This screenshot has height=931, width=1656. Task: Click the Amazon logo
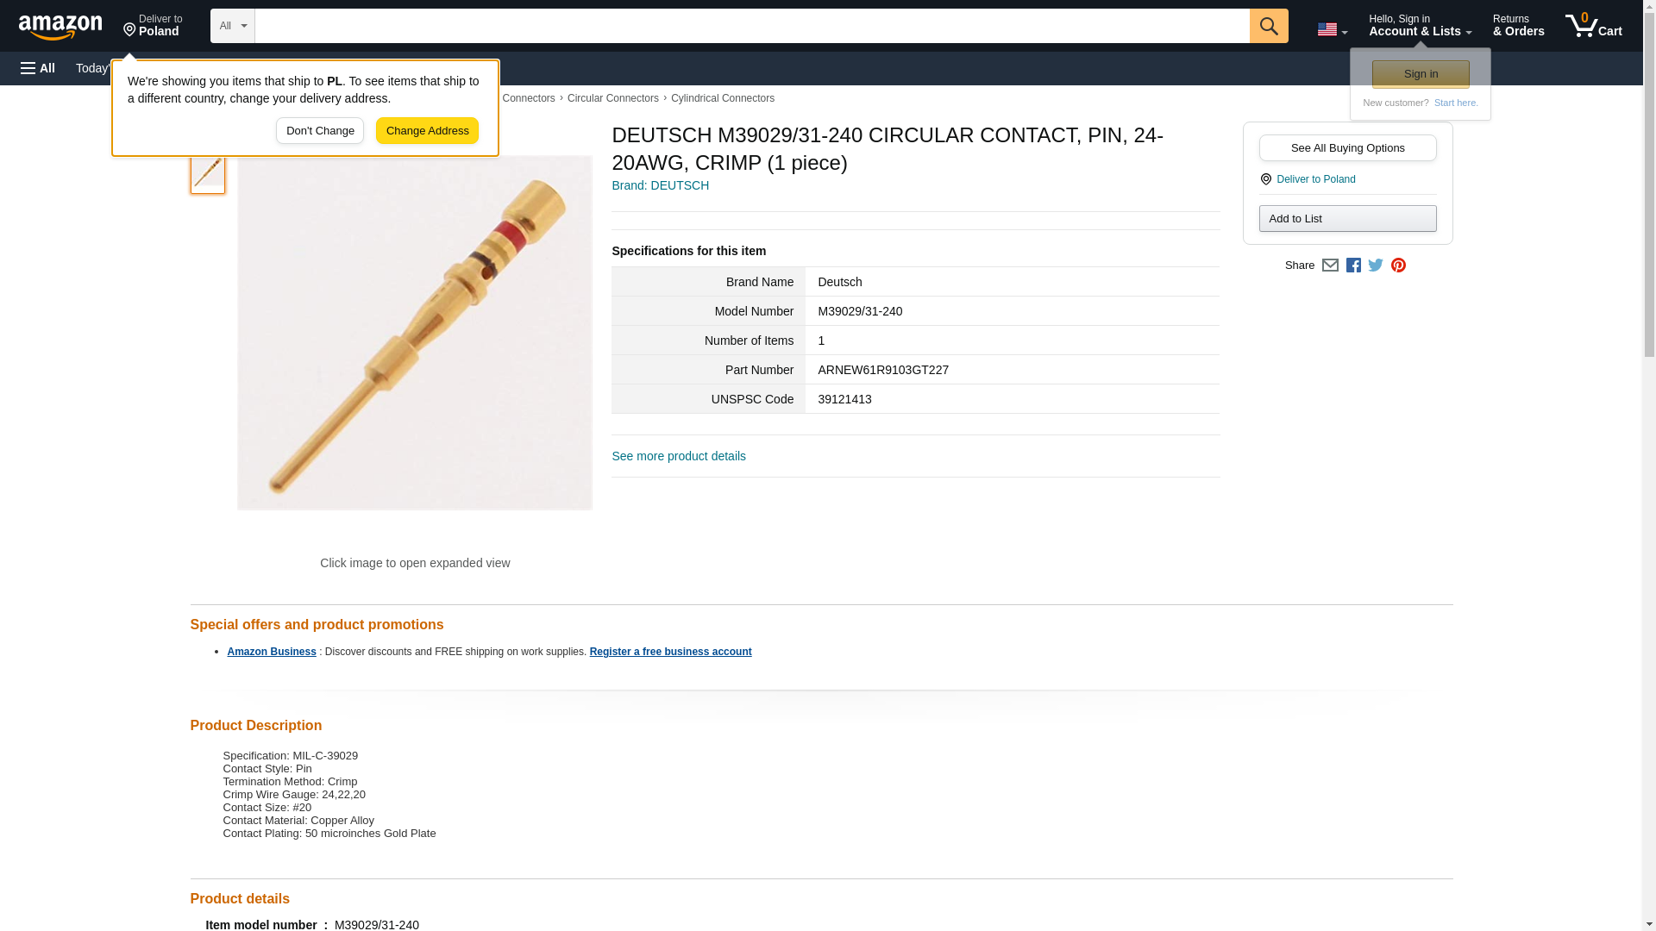pos(60,27)
